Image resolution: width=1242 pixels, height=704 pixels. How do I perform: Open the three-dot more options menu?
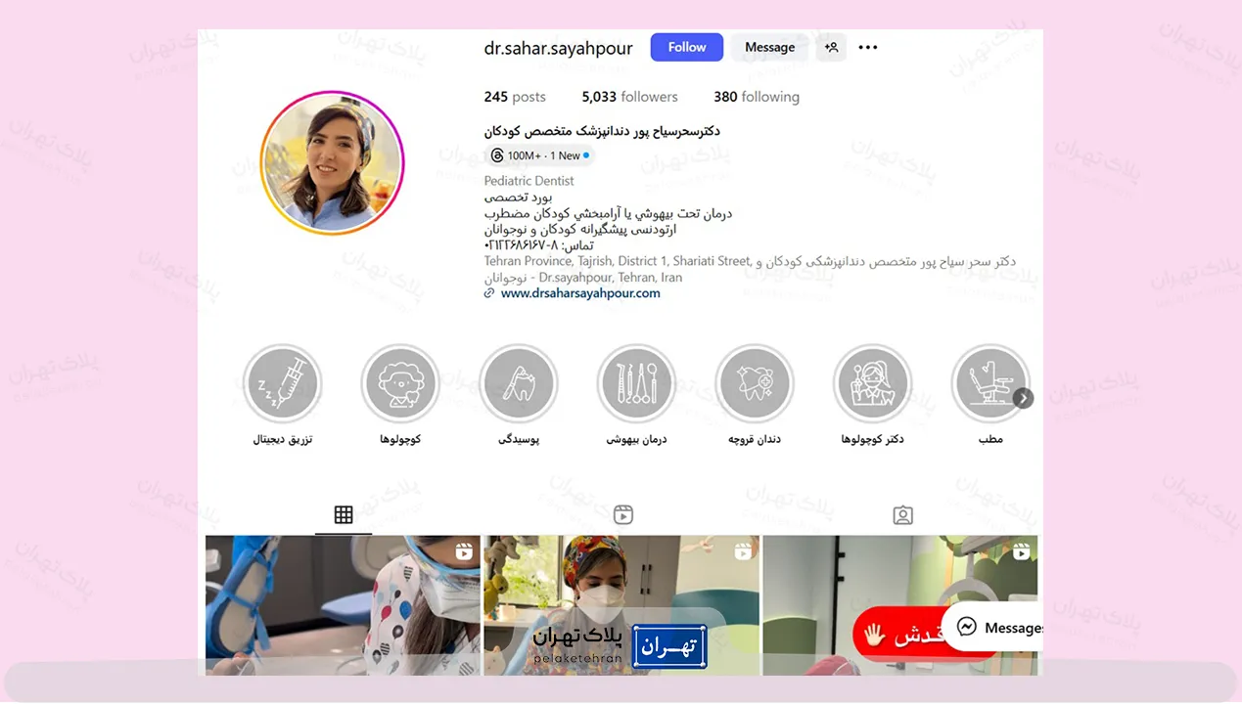click(x=868, y=47)
